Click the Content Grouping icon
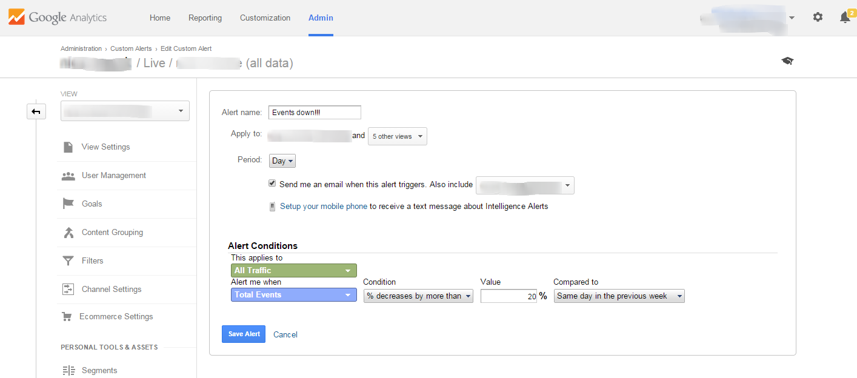This screenshot has width=857, height=378. coord(68,233)
